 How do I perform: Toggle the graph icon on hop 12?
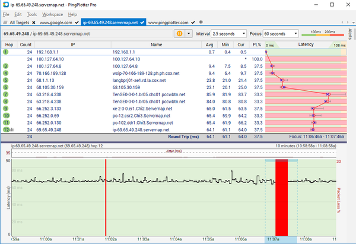[x=12, y=130]
